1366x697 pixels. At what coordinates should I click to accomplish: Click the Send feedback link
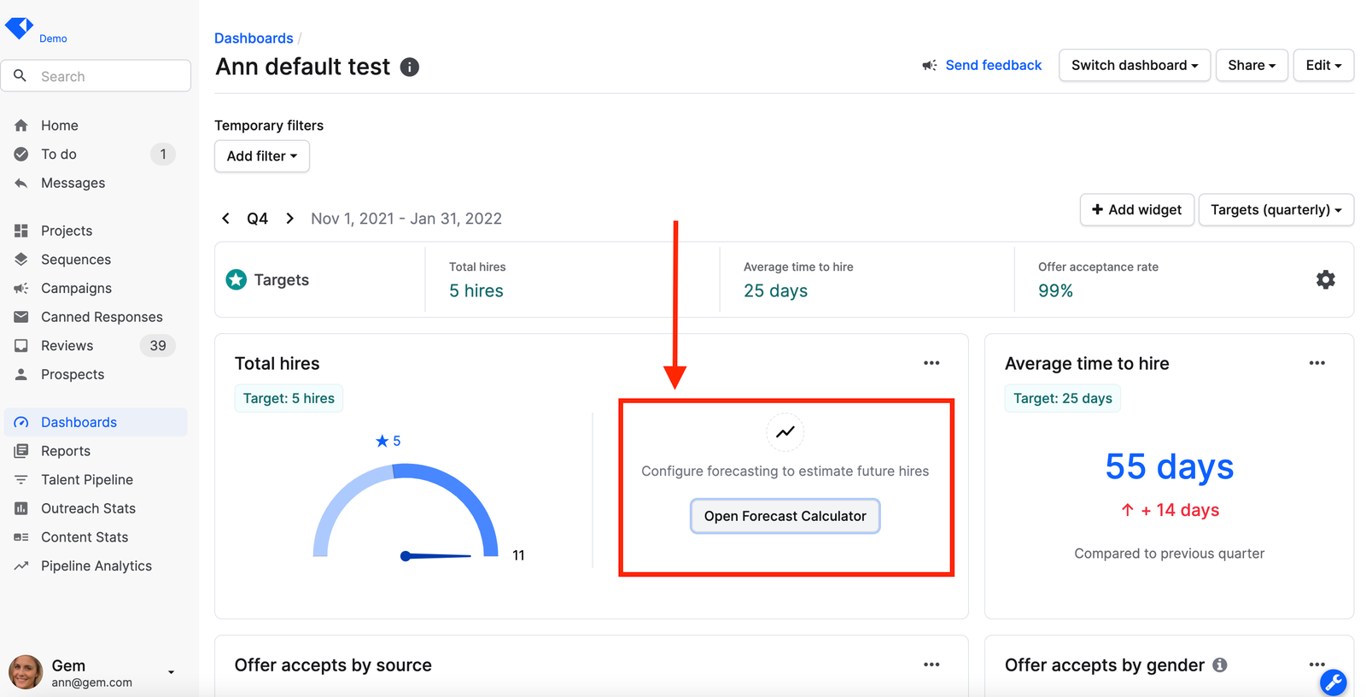pyautogui.click(x=993, y=66)
